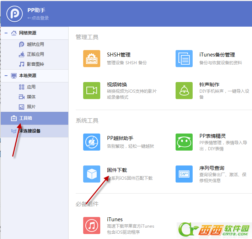This screenshot has width=252, height=239.
Task: Click the 应用 grid icon
Action: (x=22, y=87)
